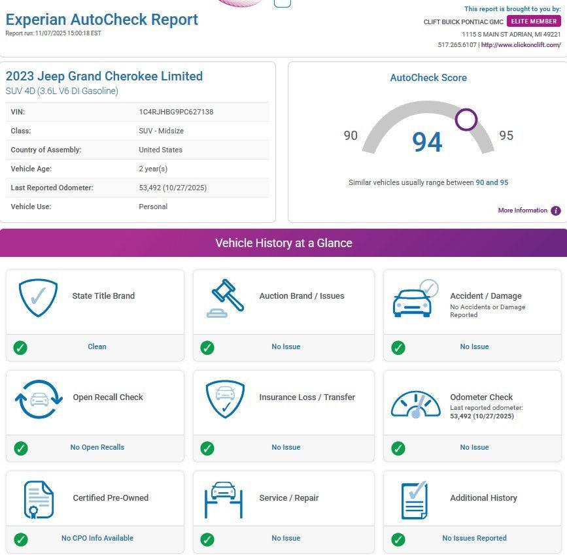Open the clickonclift.com dealer website link

[521, 44]
